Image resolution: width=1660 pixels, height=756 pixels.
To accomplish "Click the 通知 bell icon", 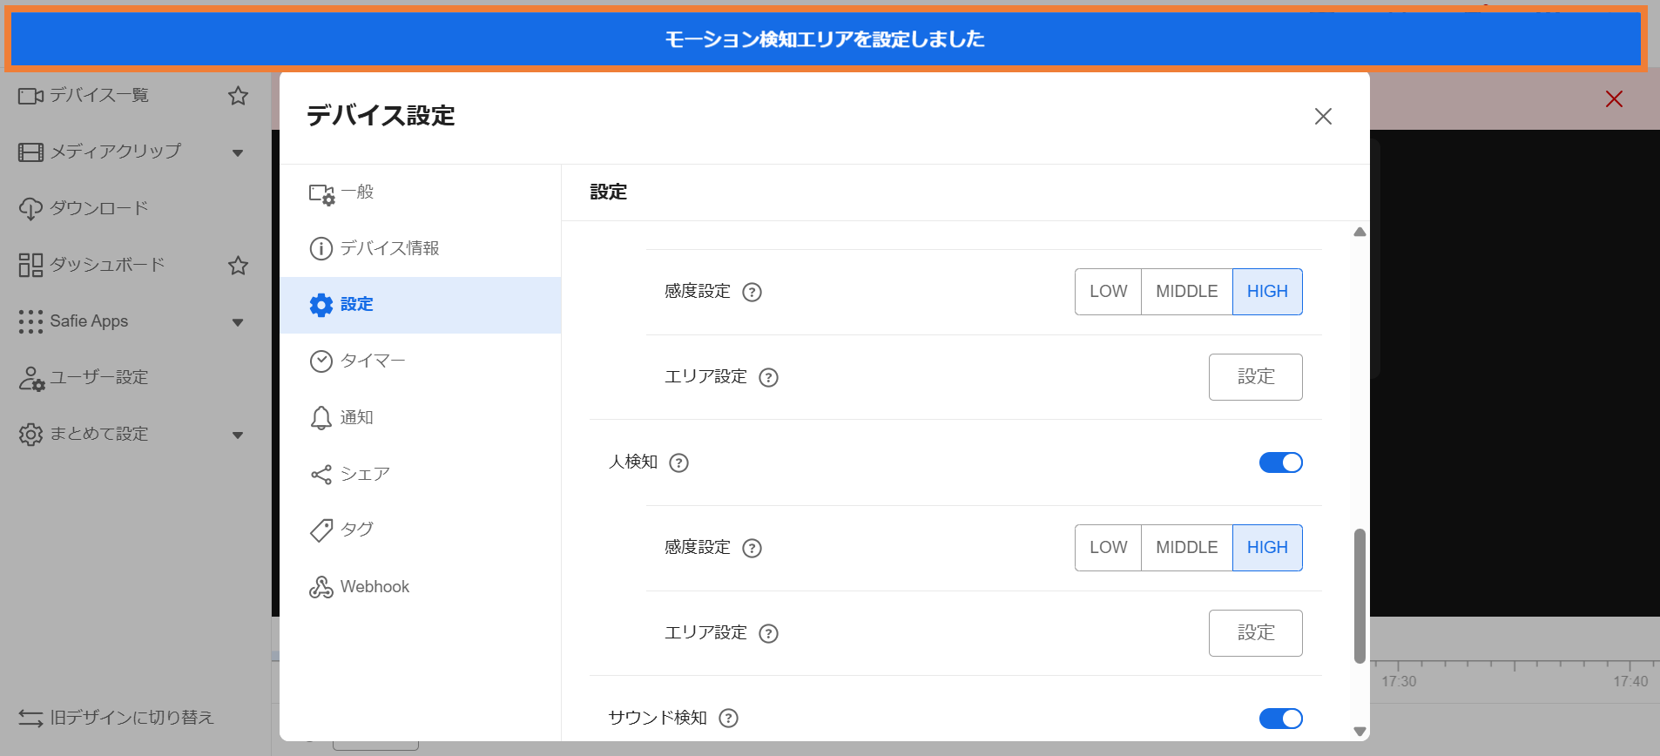I will pos(321,418).
